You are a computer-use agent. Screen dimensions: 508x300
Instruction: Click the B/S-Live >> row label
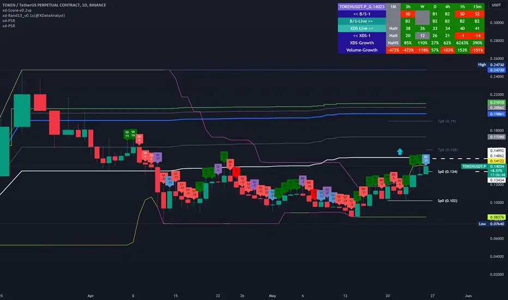click(362, 21)
